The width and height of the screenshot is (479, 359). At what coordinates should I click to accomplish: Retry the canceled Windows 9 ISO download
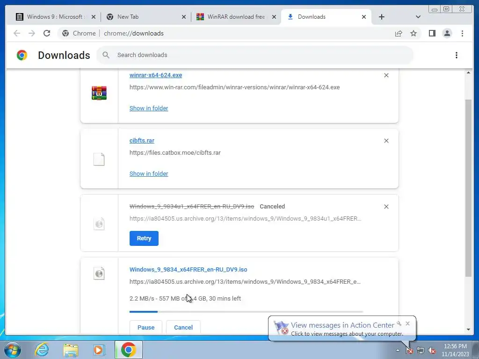[x=144, y=238]
